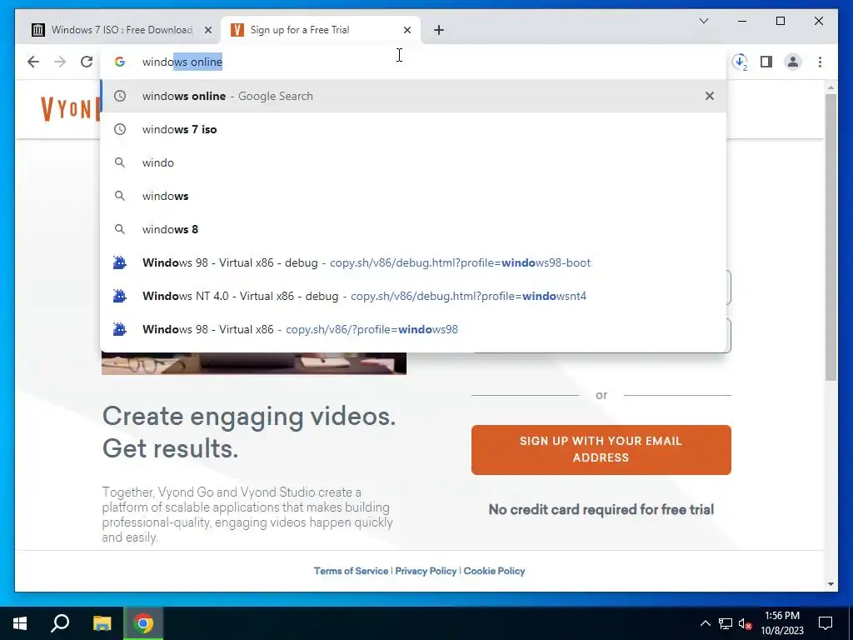The width and height of the screenshot is (853, 640).
Task: Show hidden system tray icons
Action: [x=705, y=623]
